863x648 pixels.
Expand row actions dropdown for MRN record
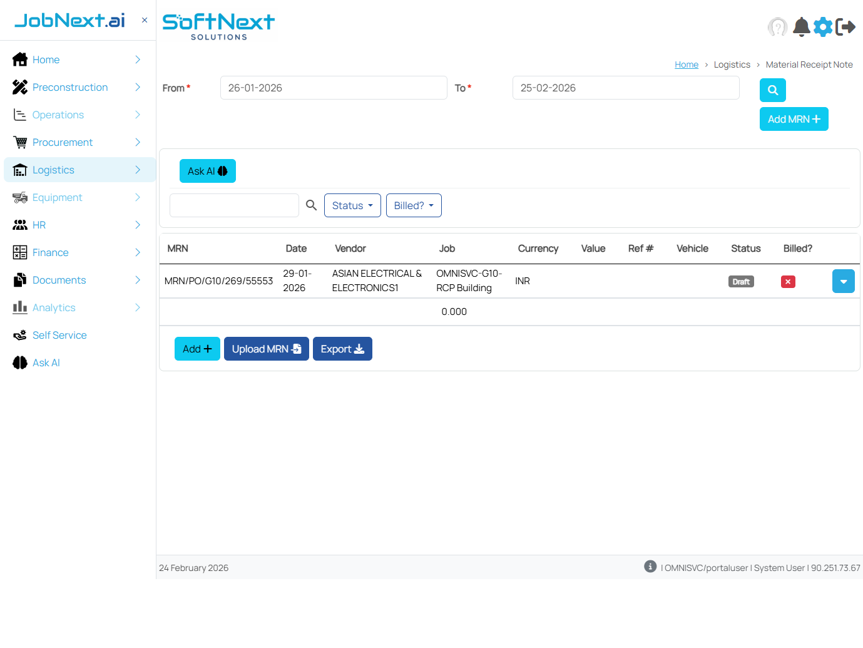[x=843, y=282]
